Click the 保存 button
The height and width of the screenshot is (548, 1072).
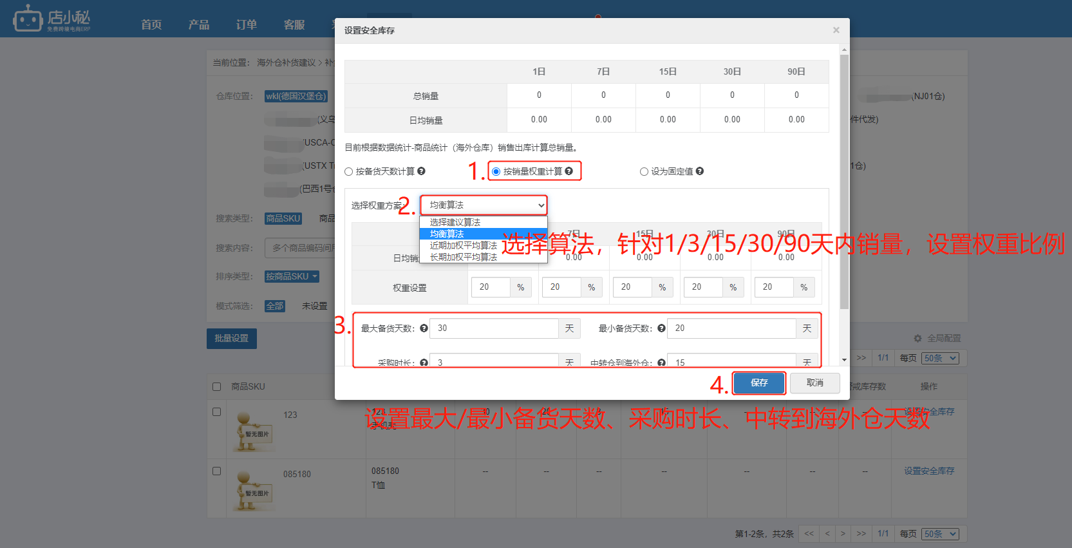pyautogui.click(x=759, y=383)
